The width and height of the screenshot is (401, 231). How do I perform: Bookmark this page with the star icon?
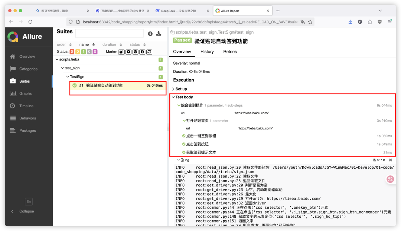pyautogui.click(x=310, y=22)
